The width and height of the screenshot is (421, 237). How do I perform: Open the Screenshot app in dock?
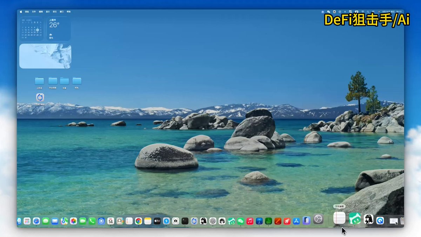click(x=176, y=221)
